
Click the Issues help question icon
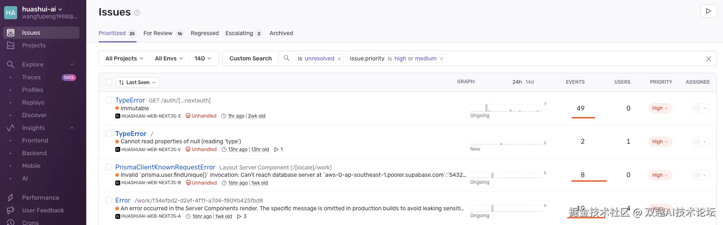(137, 13)
